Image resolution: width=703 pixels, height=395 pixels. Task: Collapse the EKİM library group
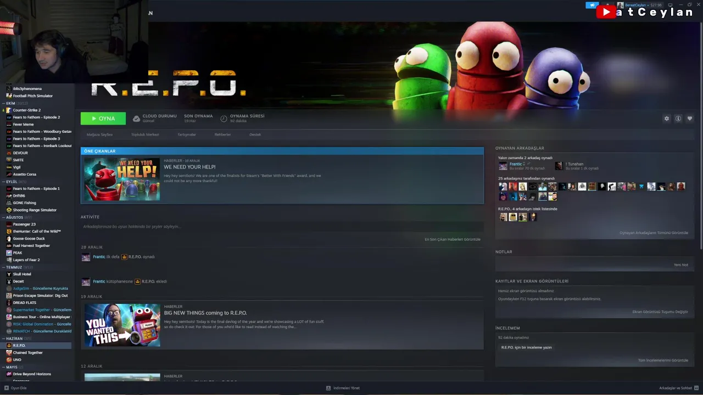point(4,103)
